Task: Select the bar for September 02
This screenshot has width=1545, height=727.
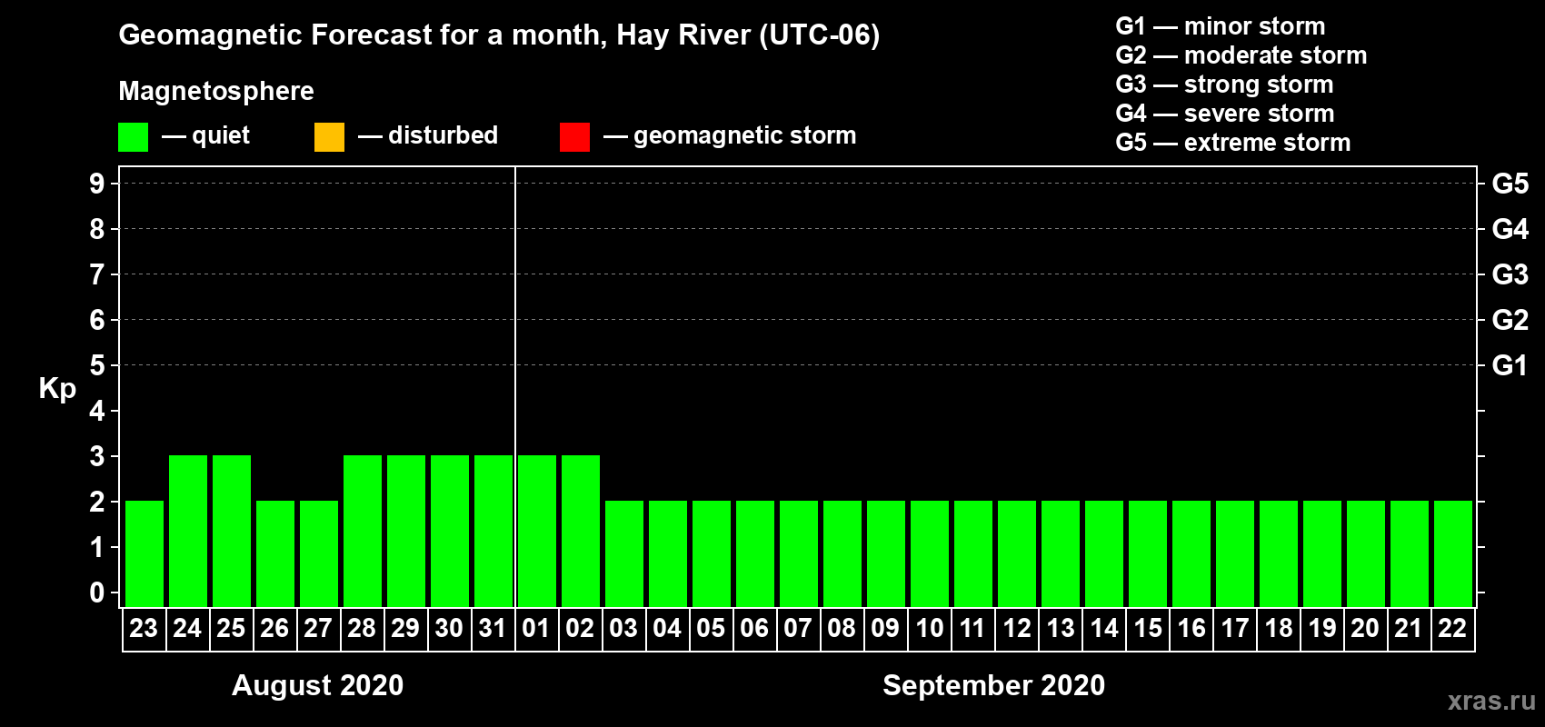Action: pos(581,531)
